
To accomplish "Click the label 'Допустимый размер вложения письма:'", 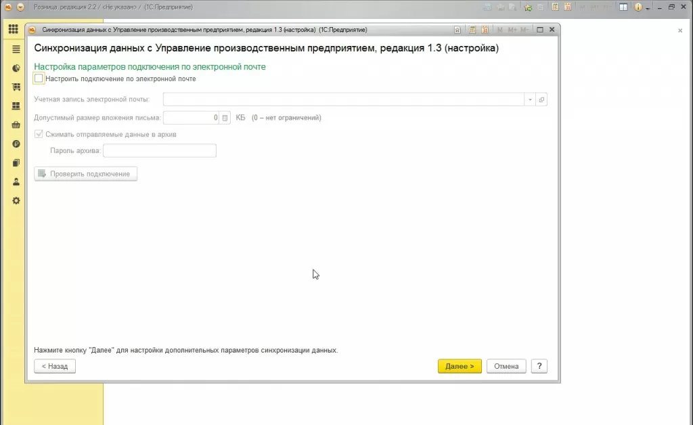I will (97, 118).
